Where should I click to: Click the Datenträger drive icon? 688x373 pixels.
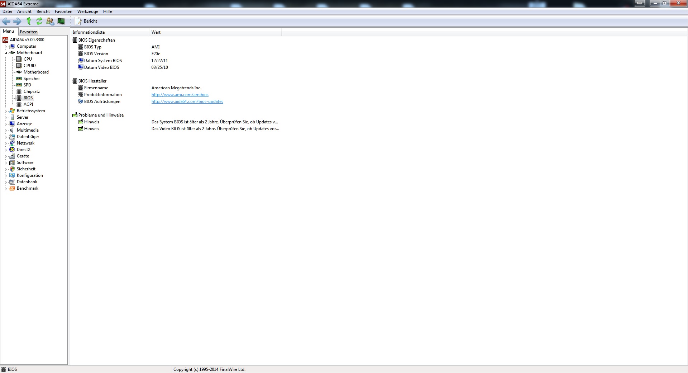coord(12,137)
